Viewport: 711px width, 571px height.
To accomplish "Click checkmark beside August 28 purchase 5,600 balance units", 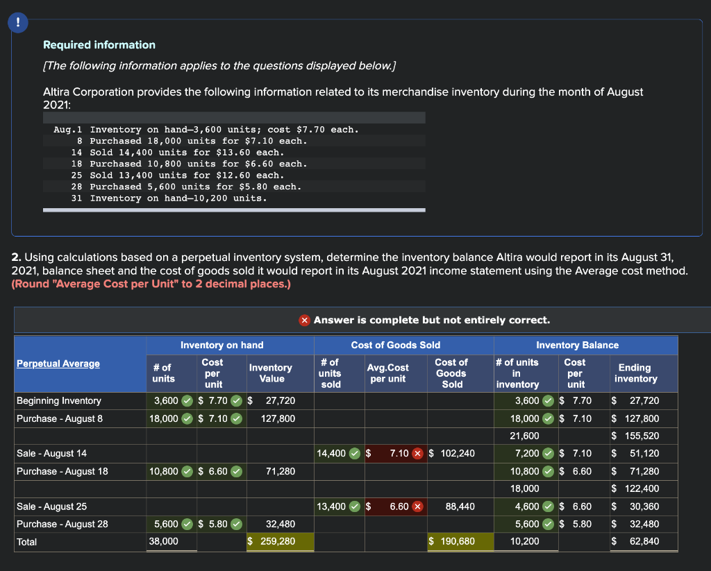I will (549, 525).
